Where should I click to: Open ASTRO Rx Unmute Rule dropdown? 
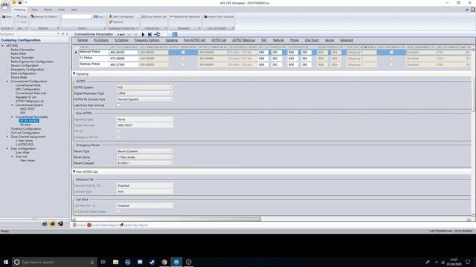click(x=144, y=99)
